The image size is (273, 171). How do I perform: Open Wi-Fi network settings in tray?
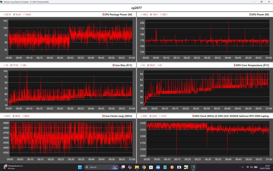click(x=247, y=167)
